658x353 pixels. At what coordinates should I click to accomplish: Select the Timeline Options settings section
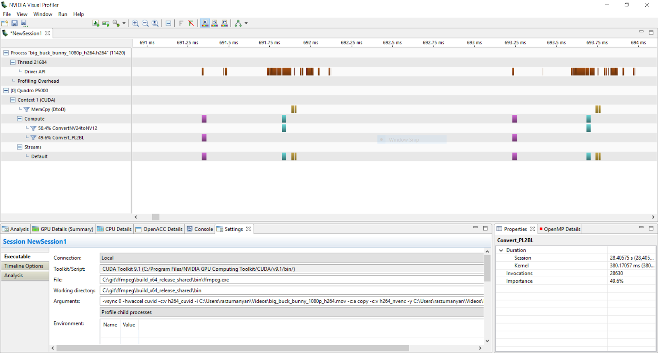25,266
